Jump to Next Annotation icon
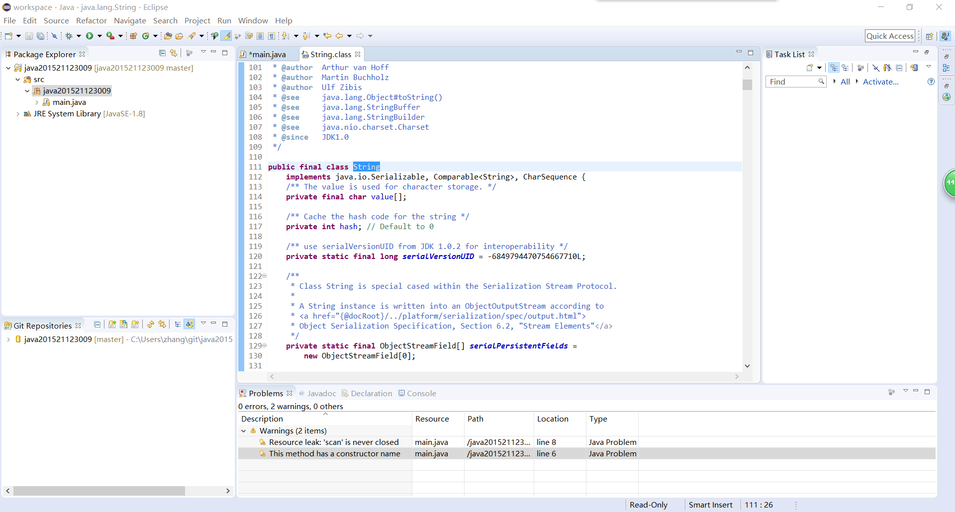Image resolution: width=955 pixels, height=512 pixels. coord(285,36)
